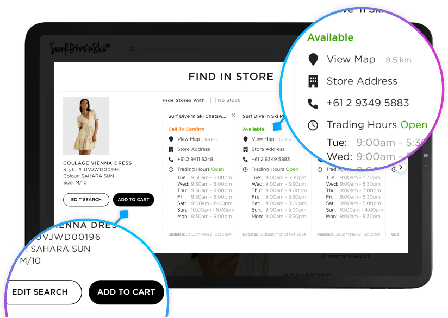This screenshot has height=318, width=448.
Task: Tick the No Stock checkbox
Action: pos(213,100)
